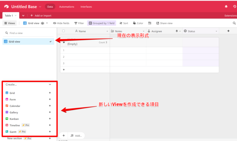
Task: Open the Notes field dropdown arrow
Action: pyautogui.click(x=144, y=31)
